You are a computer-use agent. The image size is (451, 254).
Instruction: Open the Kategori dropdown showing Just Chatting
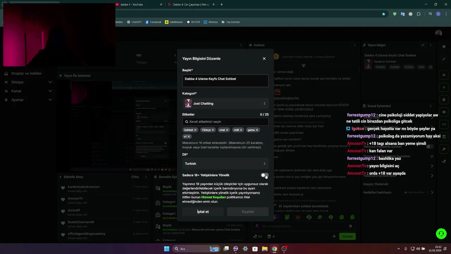tap(225, 103)
